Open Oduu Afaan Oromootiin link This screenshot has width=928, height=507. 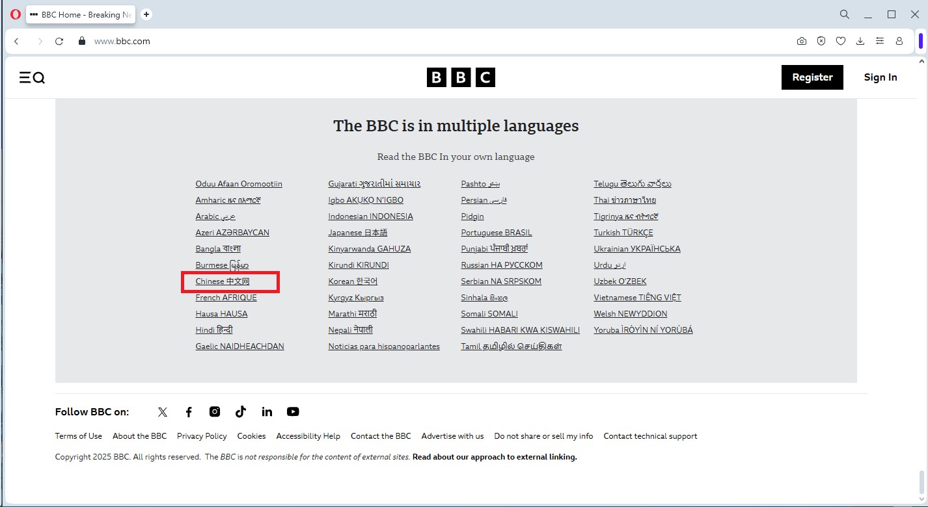coord(239,184)
